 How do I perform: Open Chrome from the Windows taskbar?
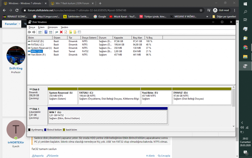coord(245,47)
